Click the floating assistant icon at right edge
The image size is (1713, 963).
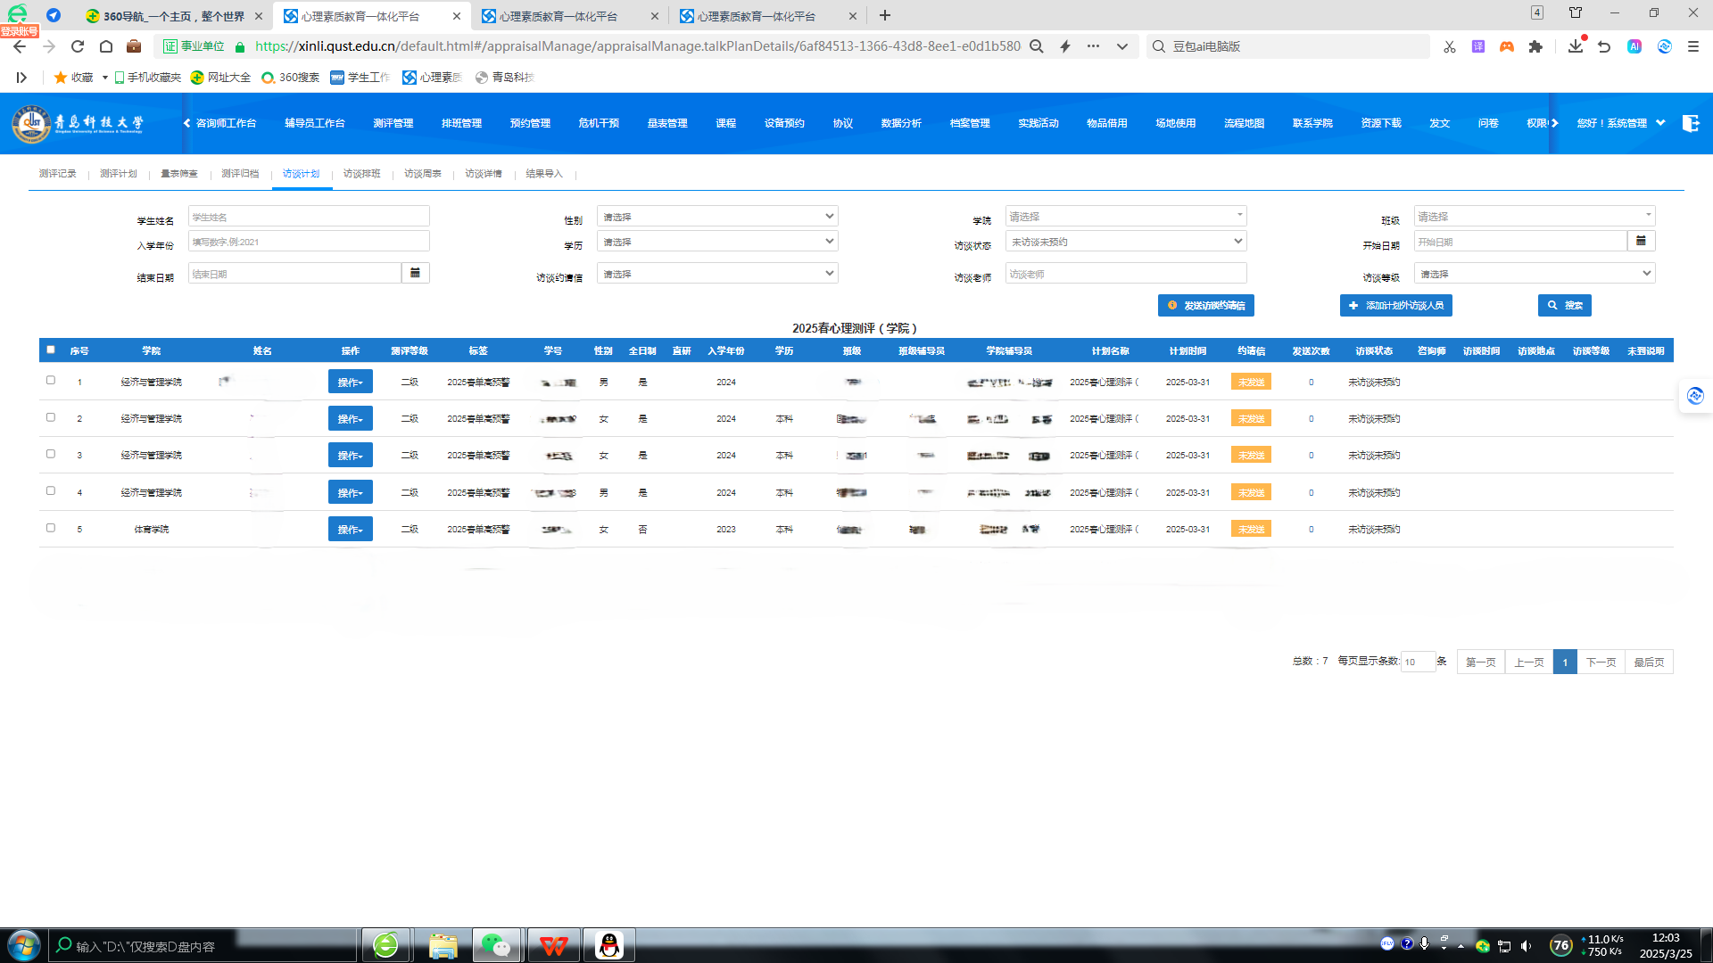pyautogui.click(x=1695, y=396)
